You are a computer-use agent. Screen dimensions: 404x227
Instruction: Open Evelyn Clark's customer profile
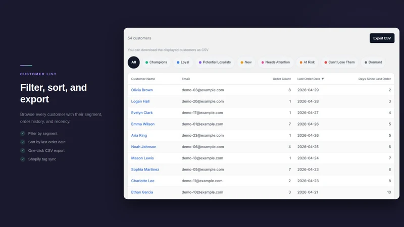[142, 112]
